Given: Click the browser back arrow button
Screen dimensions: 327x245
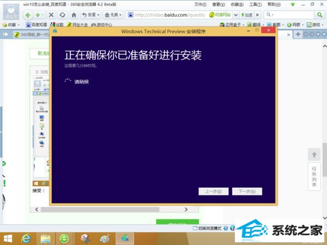Looking at the screenshot, I should coord(28,15).
